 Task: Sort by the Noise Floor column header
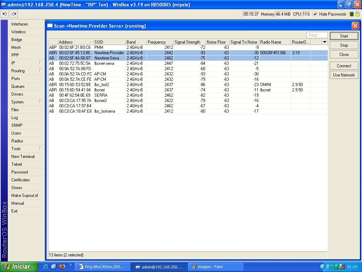[x=218, y=42]
